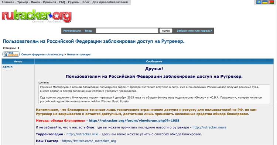This screenshot has height=145, width=277.
Task: Open 'Список форумов rutracker.org' breadcrumb
Action: point(42,54)
